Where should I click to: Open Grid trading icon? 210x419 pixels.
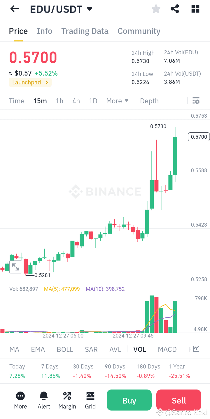(90, 396)
